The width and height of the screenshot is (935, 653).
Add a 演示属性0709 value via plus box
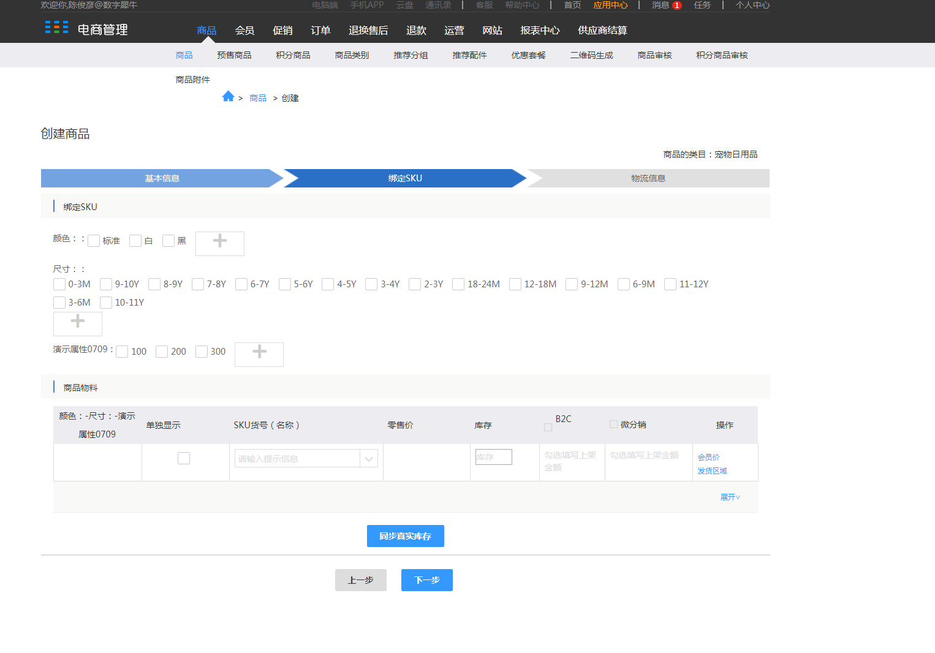(259, 354)
